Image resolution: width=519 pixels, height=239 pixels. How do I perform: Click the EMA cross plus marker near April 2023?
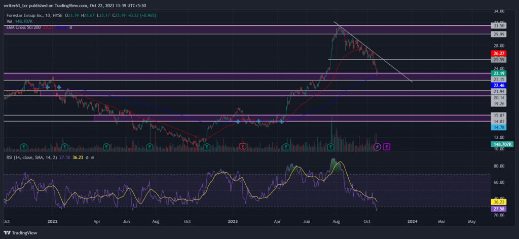281,122
